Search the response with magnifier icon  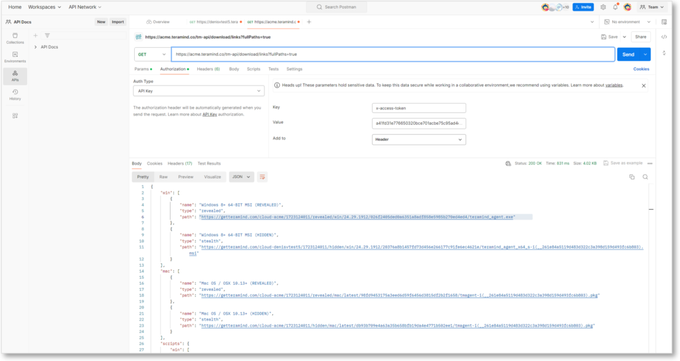[645, 177]
